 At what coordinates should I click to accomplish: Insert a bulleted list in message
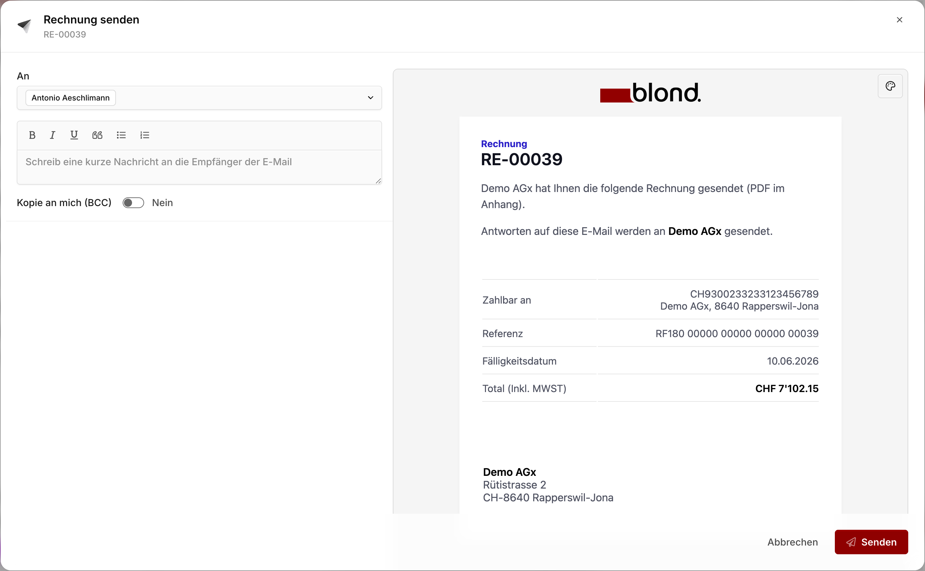point(121,135)
